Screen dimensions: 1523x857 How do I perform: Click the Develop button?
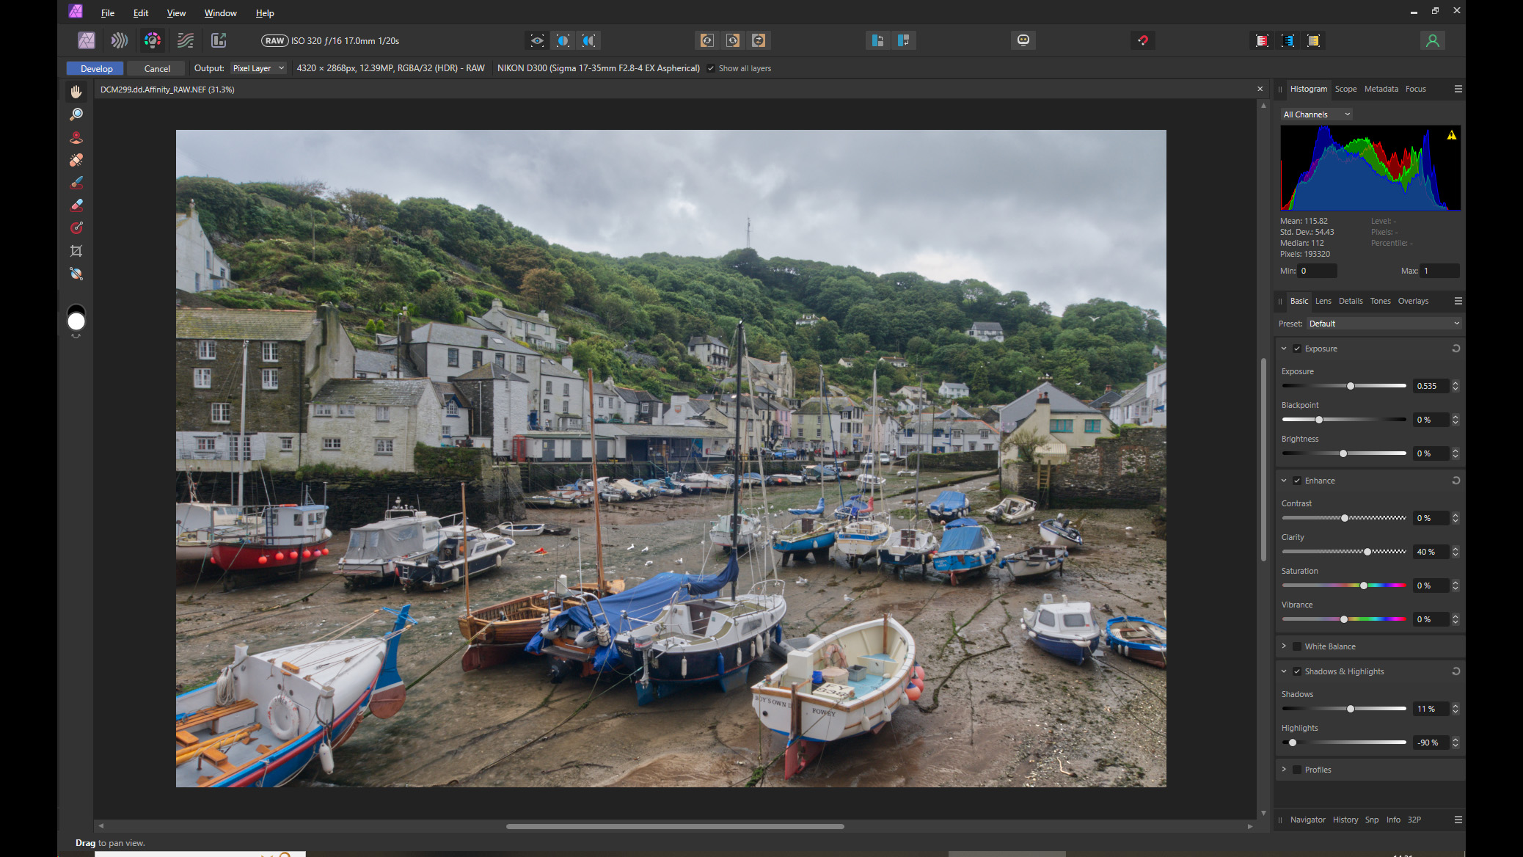[96, 68]
